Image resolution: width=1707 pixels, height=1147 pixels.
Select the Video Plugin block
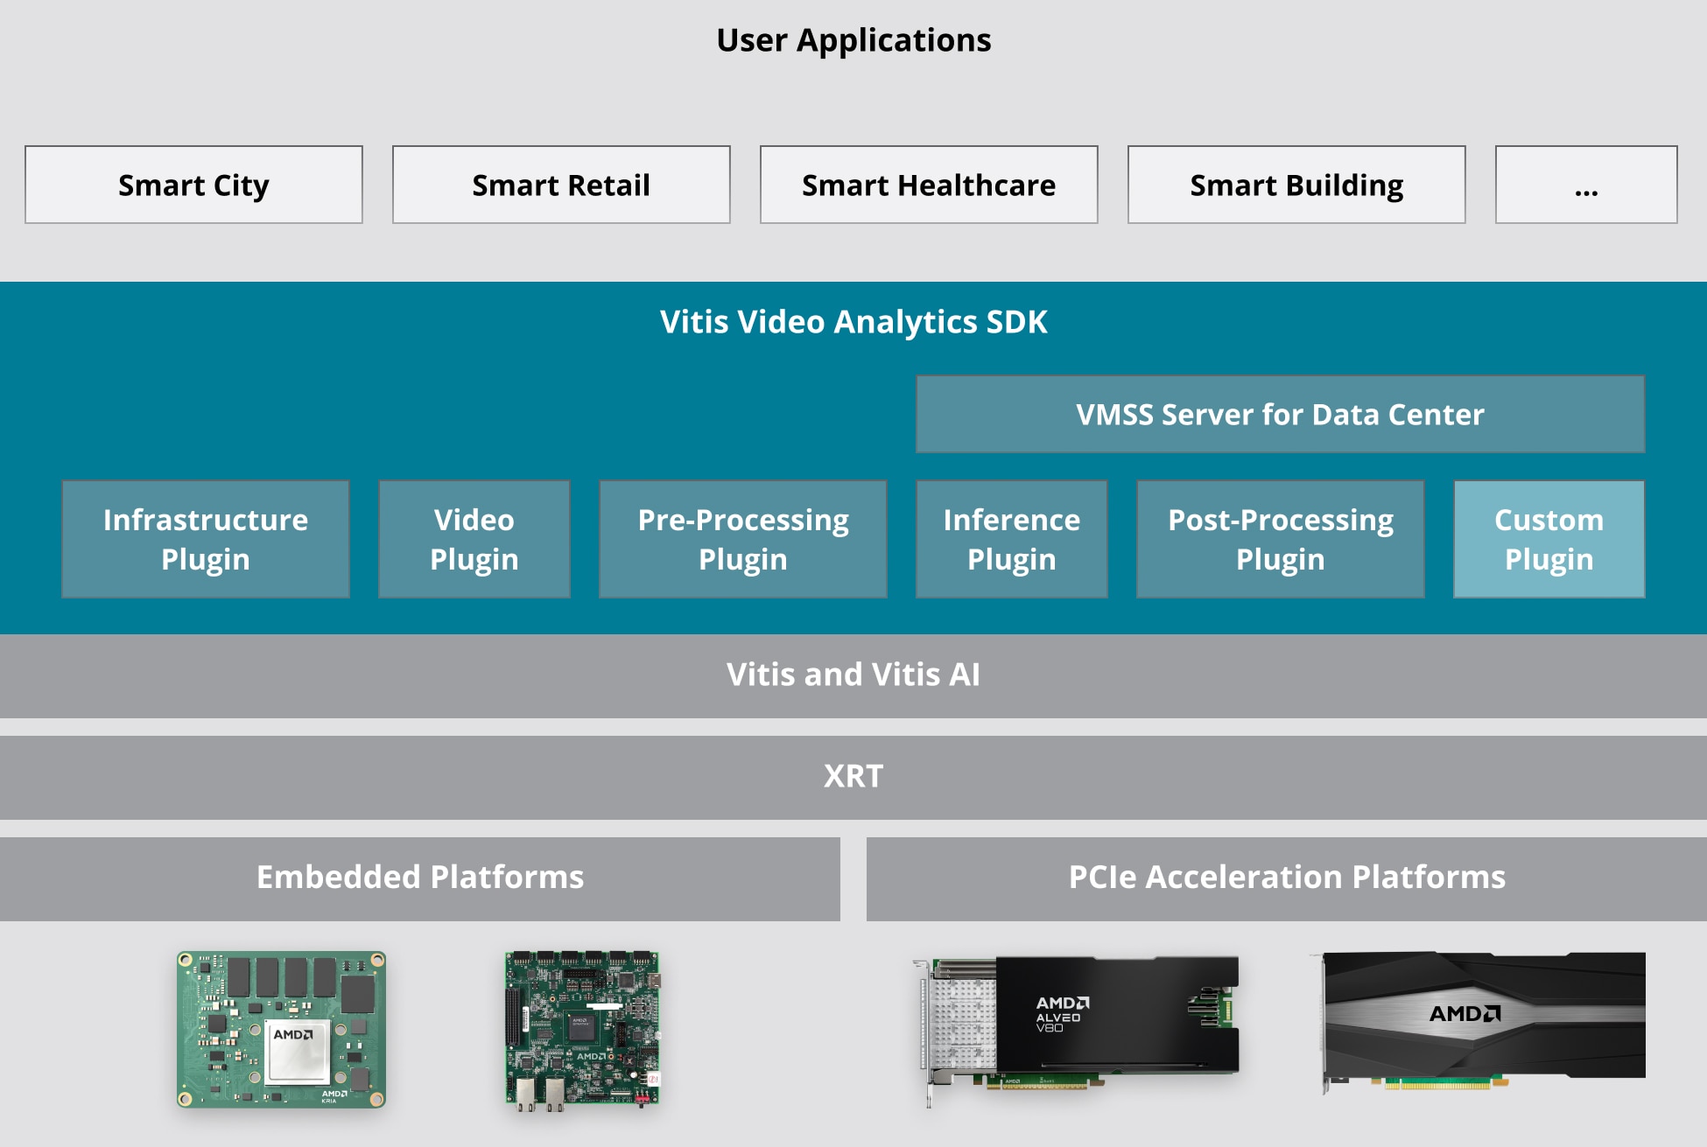(474, 539)
